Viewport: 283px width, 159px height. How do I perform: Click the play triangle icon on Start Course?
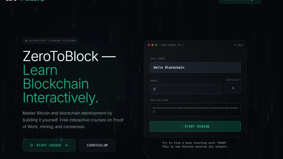pos(32,145)
